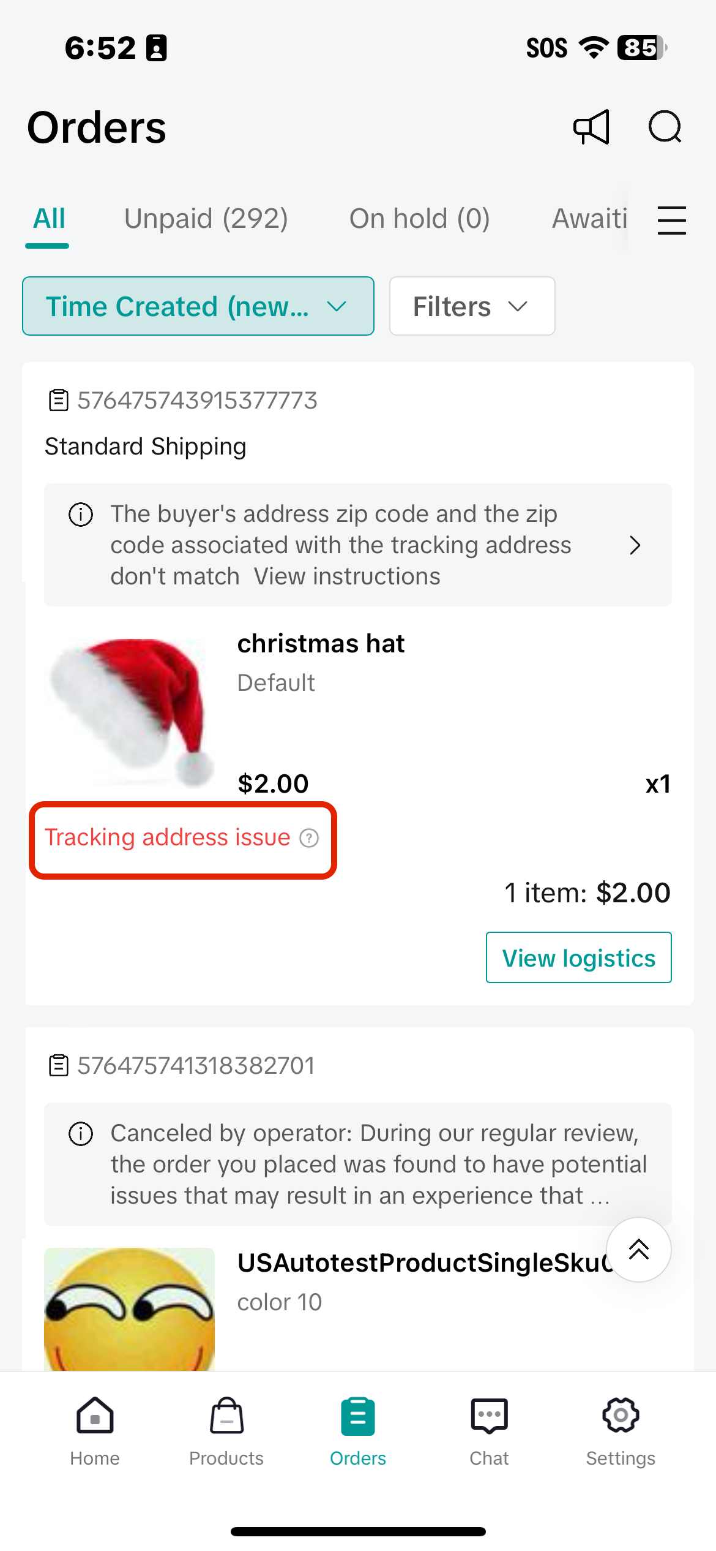
Task: Open the Canceled by operator notice
Action: [357, 1164]
